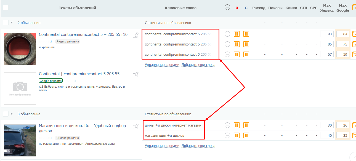Sort by the "Показы" column header
356x161 pixels.
[275, 8]
